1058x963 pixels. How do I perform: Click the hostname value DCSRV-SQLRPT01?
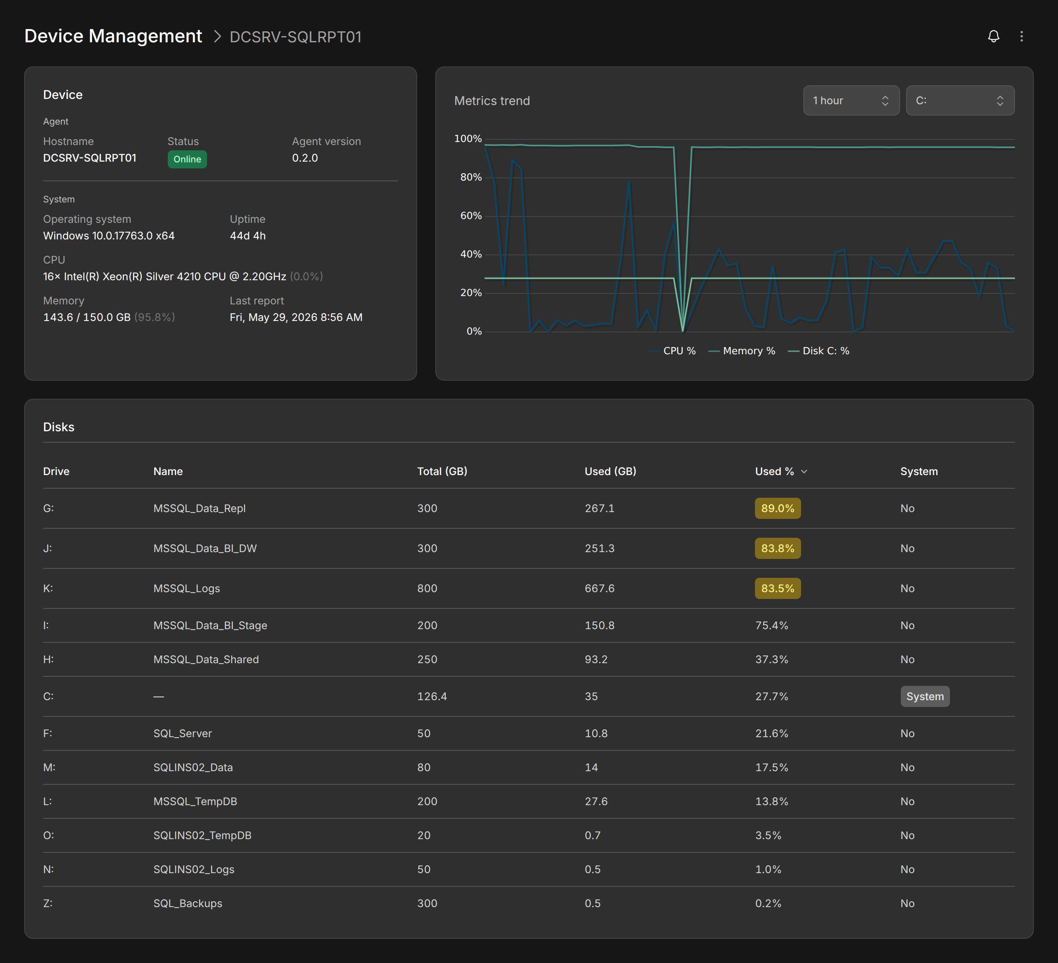coord(90,158)
